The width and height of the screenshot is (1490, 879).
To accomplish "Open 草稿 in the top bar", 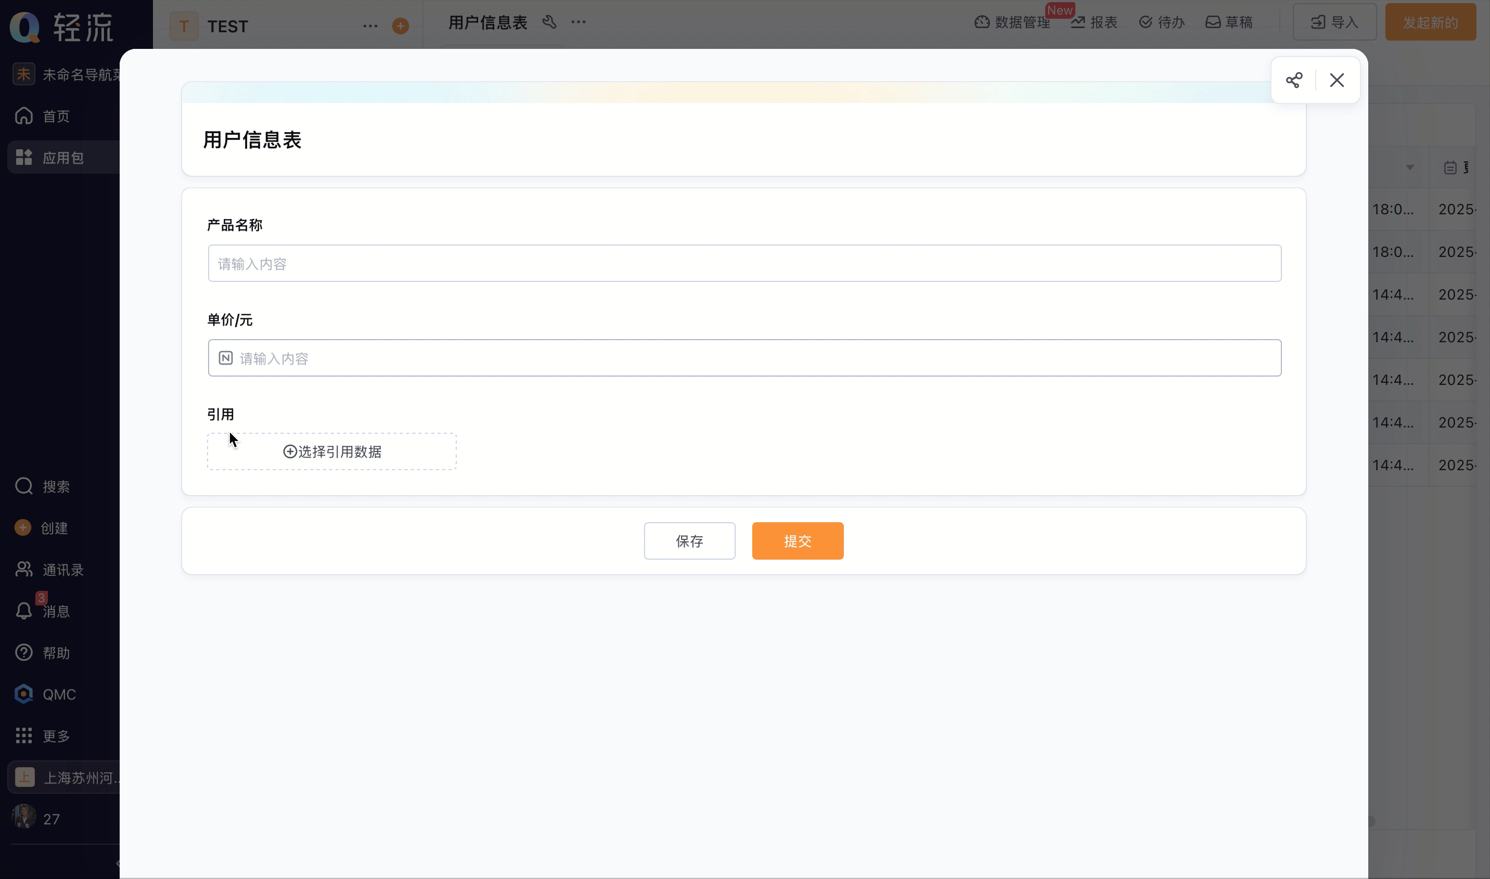I will [1229, 22].
